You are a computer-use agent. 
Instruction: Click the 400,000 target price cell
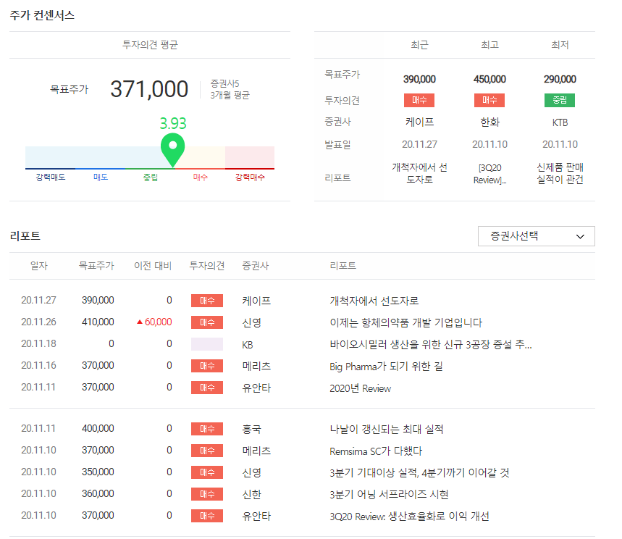tap(98, 428)
